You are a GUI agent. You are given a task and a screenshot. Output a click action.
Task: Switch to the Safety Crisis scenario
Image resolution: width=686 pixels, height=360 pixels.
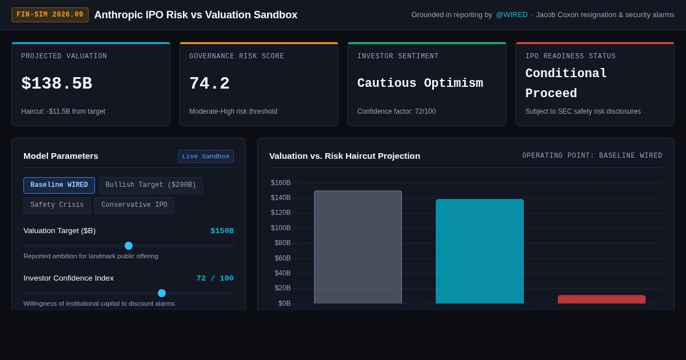[57, 205]
